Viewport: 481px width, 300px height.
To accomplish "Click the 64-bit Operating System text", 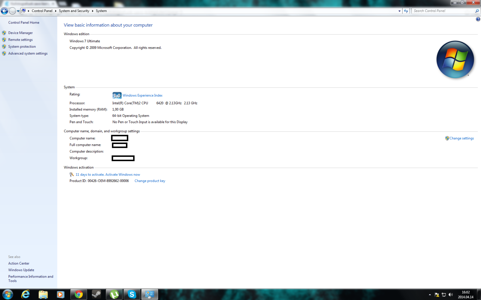I will [x=131, y=116].
